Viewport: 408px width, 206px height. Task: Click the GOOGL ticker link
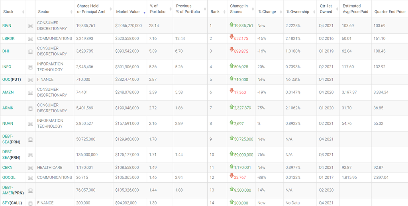9,177
